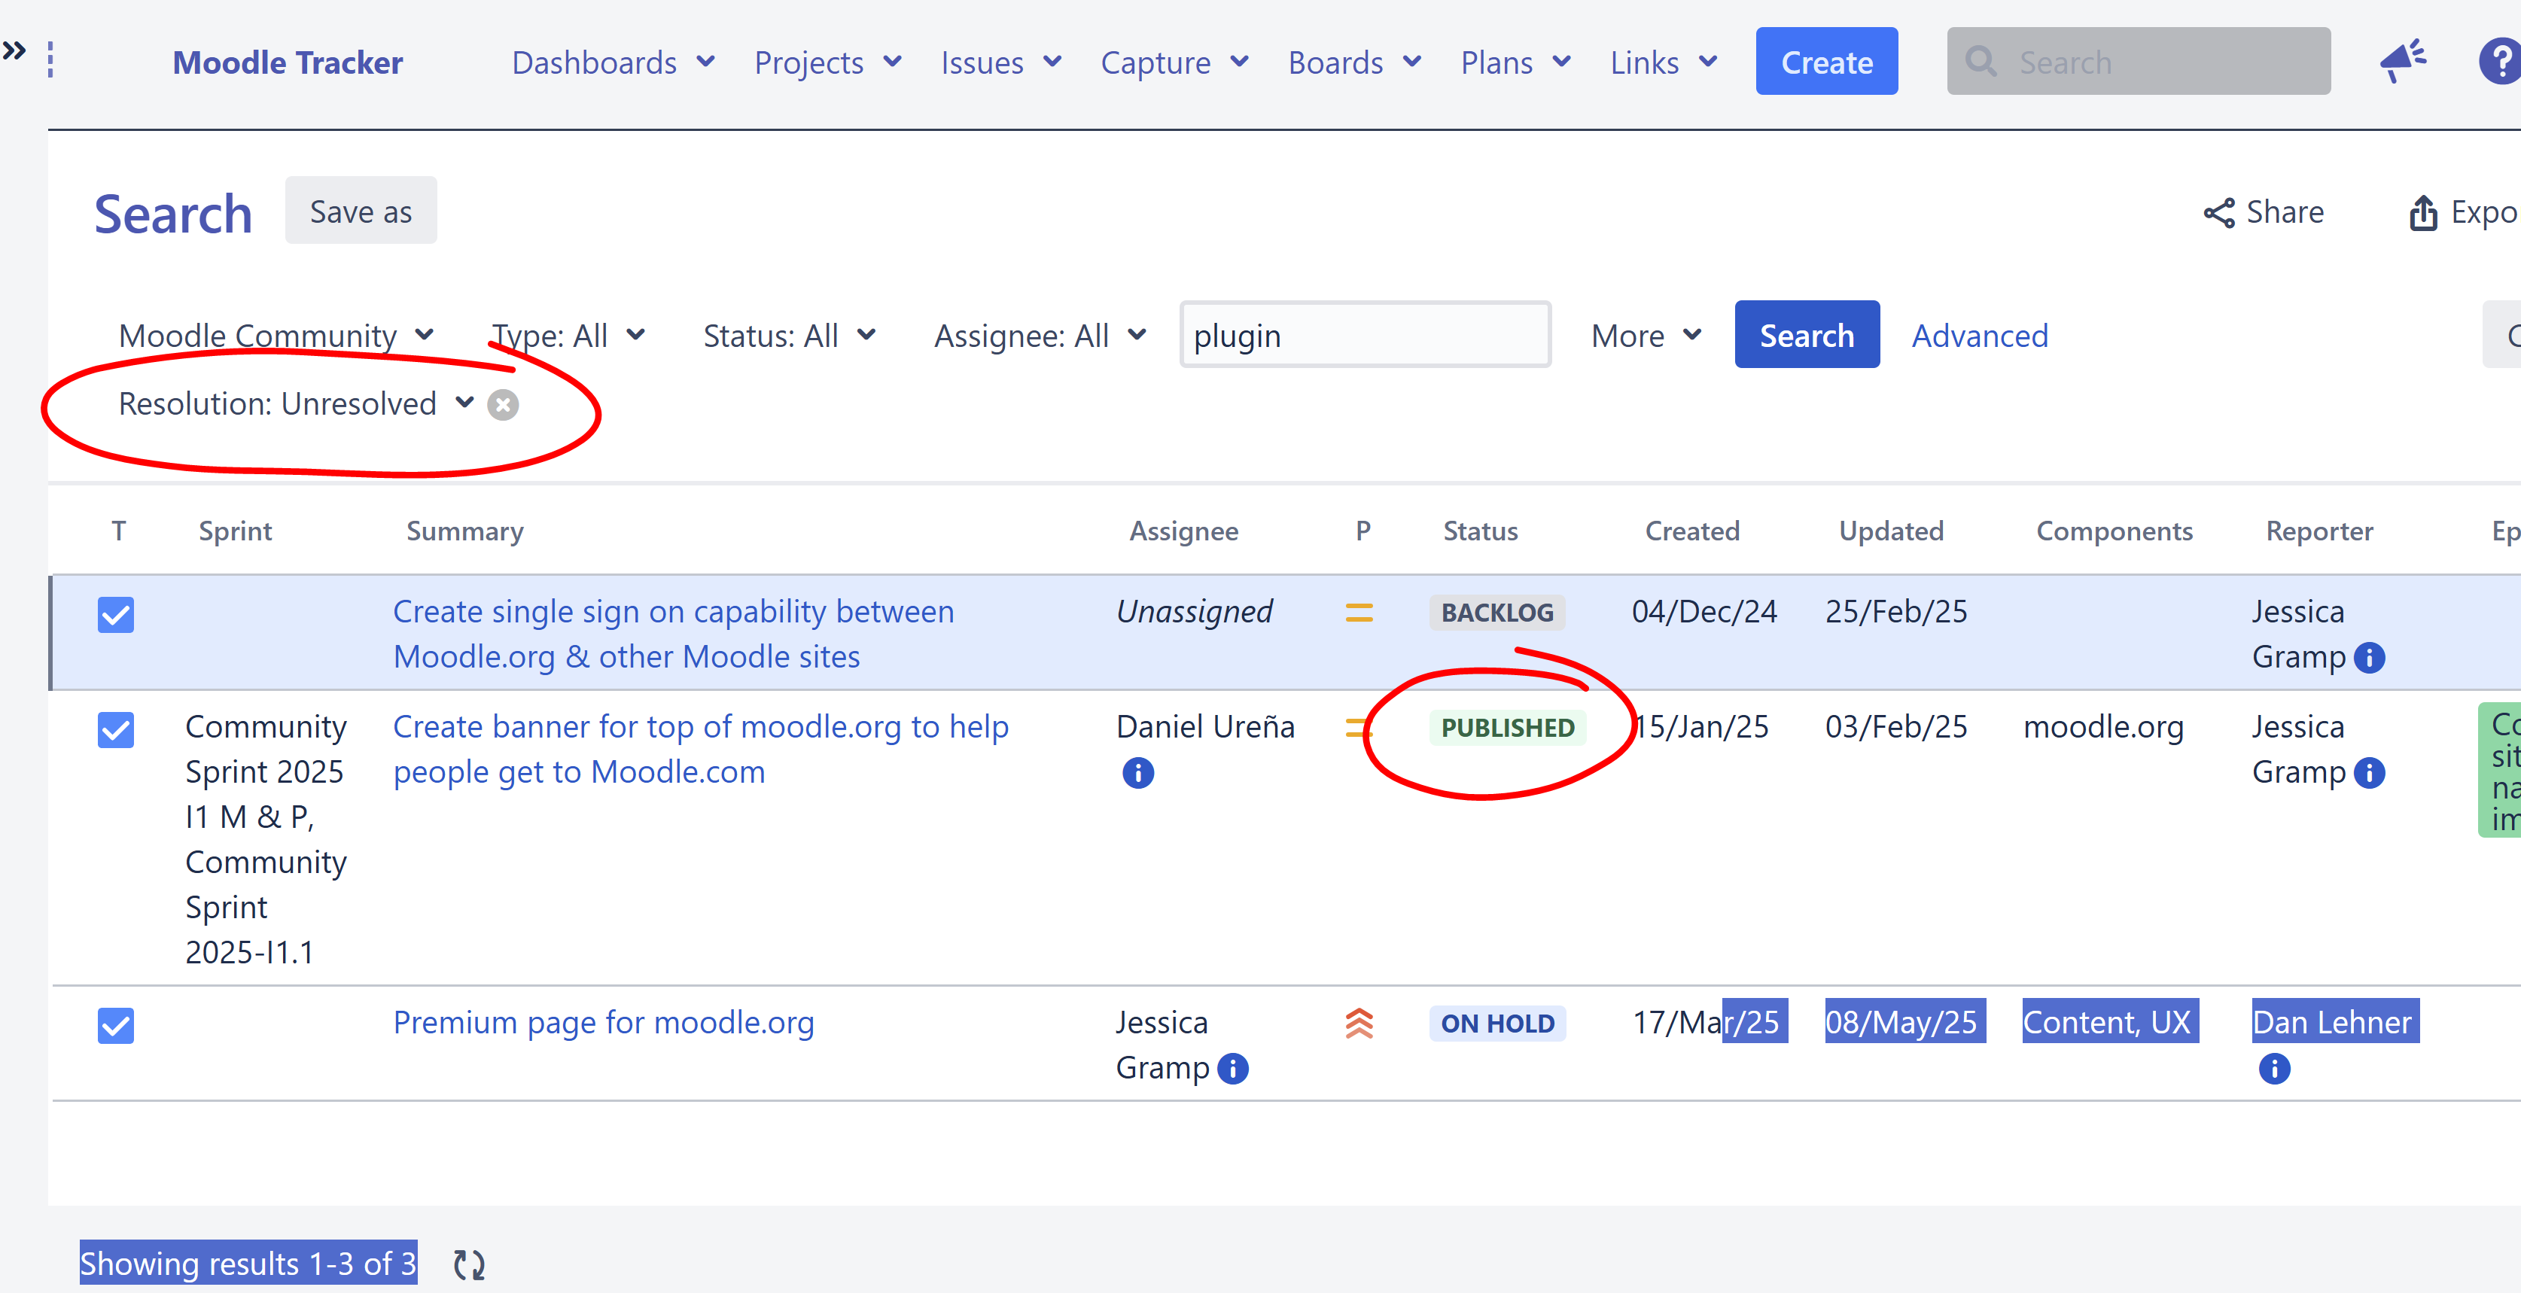Click the top navigation Search field
The height and width of the screenshot is (1293, 2521).
[2139, 61]
